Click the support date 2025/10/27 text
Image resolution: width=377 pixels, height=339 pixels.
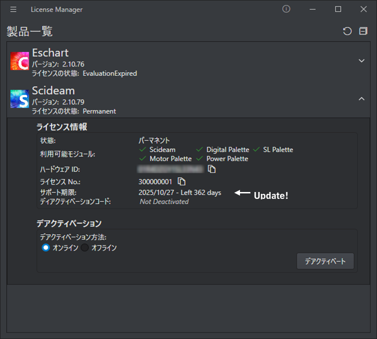pos(156,192)
